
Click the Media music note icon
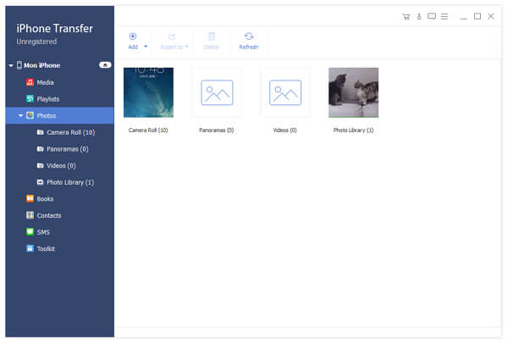30,82
